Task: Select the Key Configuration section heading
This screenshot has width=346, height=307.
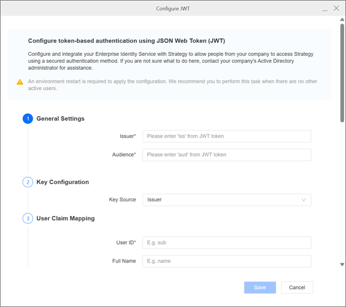Action: 63,182
